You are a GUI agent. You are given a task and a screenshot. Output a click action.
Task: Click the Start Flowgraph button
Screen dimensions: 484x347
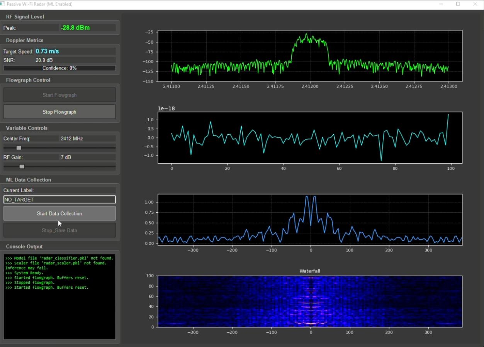pos(59,95)
